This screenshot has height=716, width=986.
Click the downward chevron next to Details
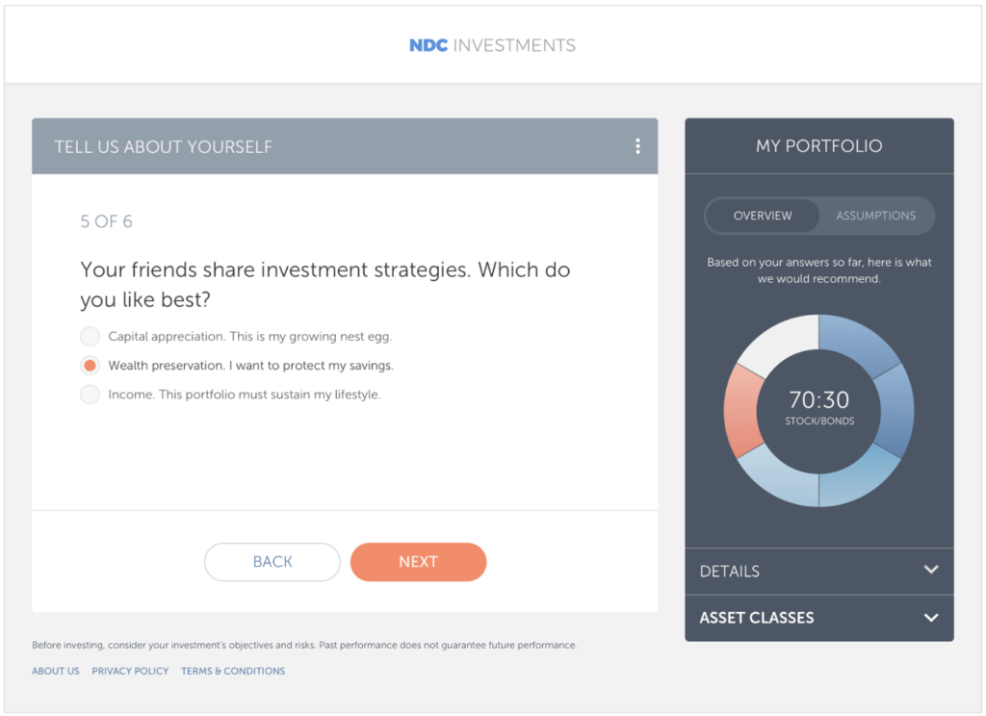[930, 571]
